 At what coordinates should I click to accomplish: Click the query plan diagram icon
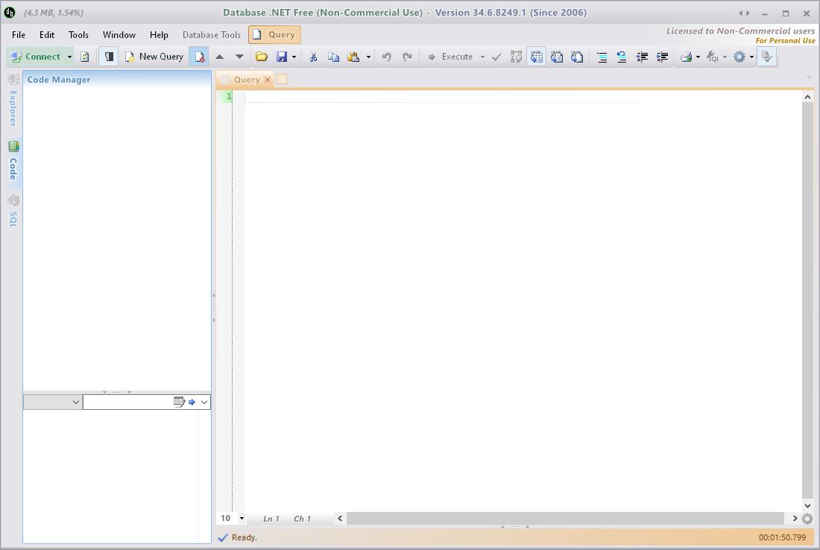click(x=516, y=57)
